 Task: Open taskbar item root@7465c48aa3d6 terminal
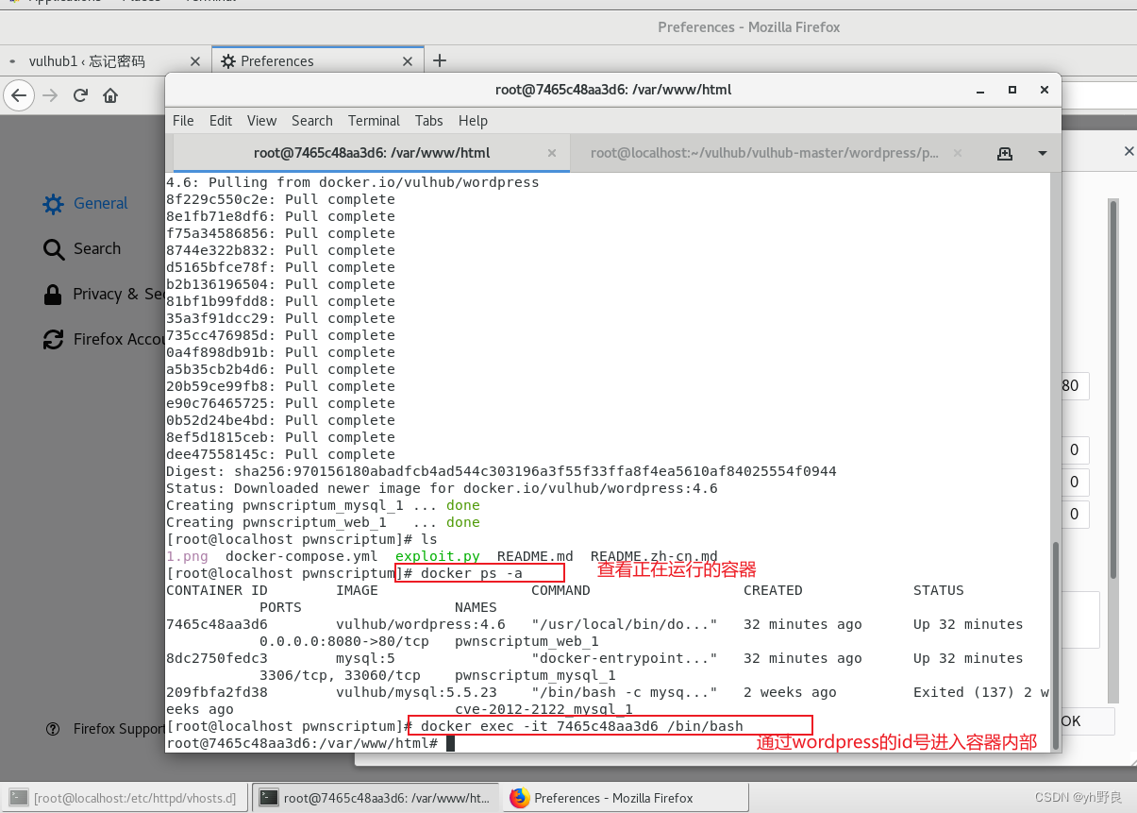coord(376,798)
